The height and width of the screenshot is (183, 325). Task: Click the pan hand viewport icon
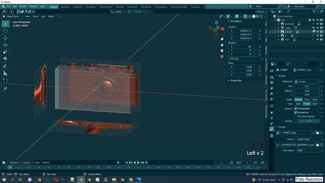click(x=222, y=45)
